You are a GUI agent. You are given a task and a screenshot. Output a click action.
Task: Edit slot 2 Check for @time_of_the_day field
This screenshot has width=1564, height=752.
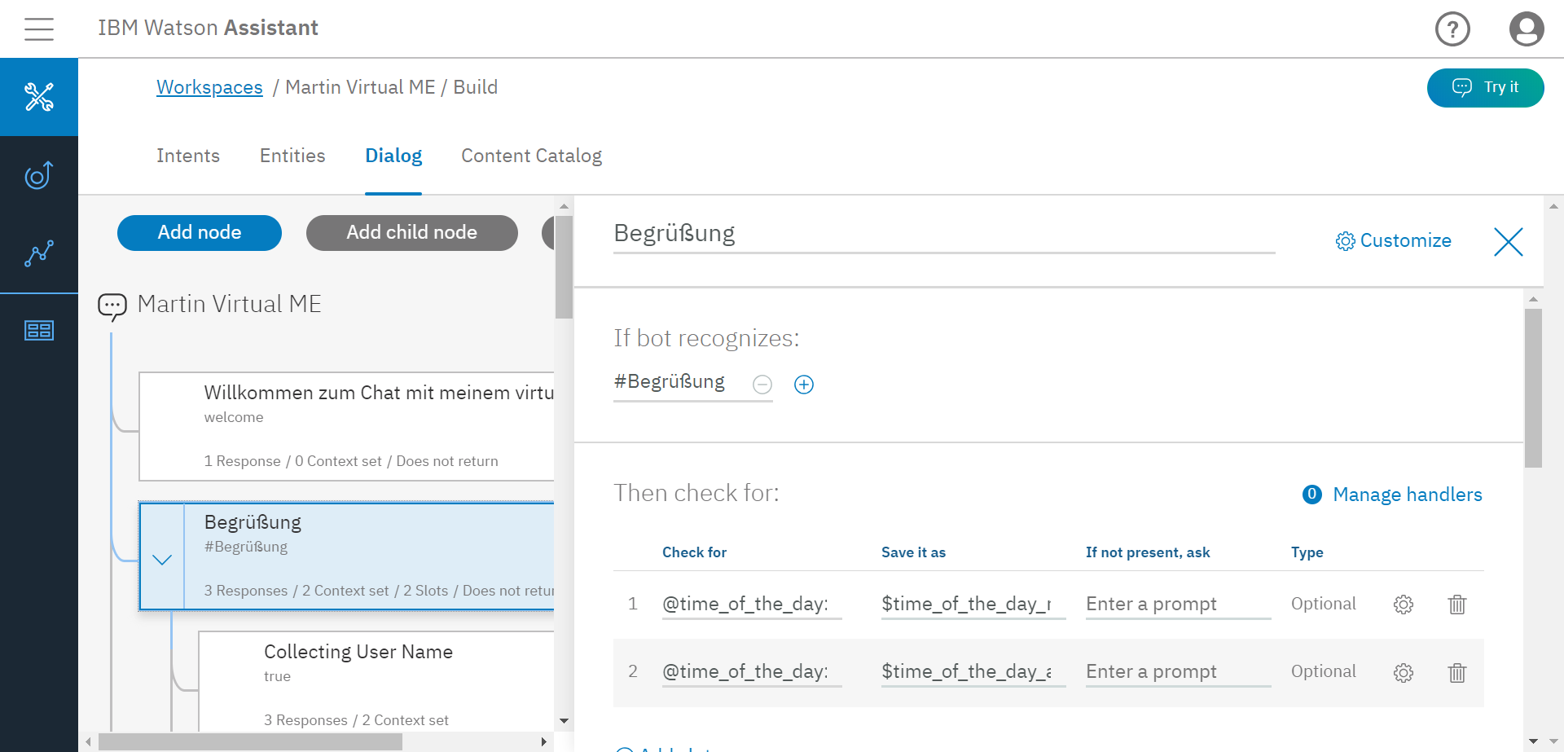[751, 672]
